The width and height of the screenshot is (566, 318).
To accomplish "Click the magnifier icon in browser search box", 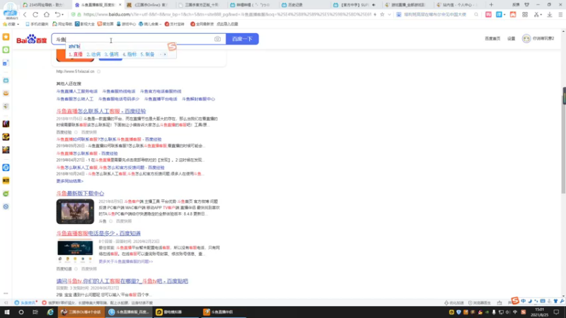I will 476,15.
